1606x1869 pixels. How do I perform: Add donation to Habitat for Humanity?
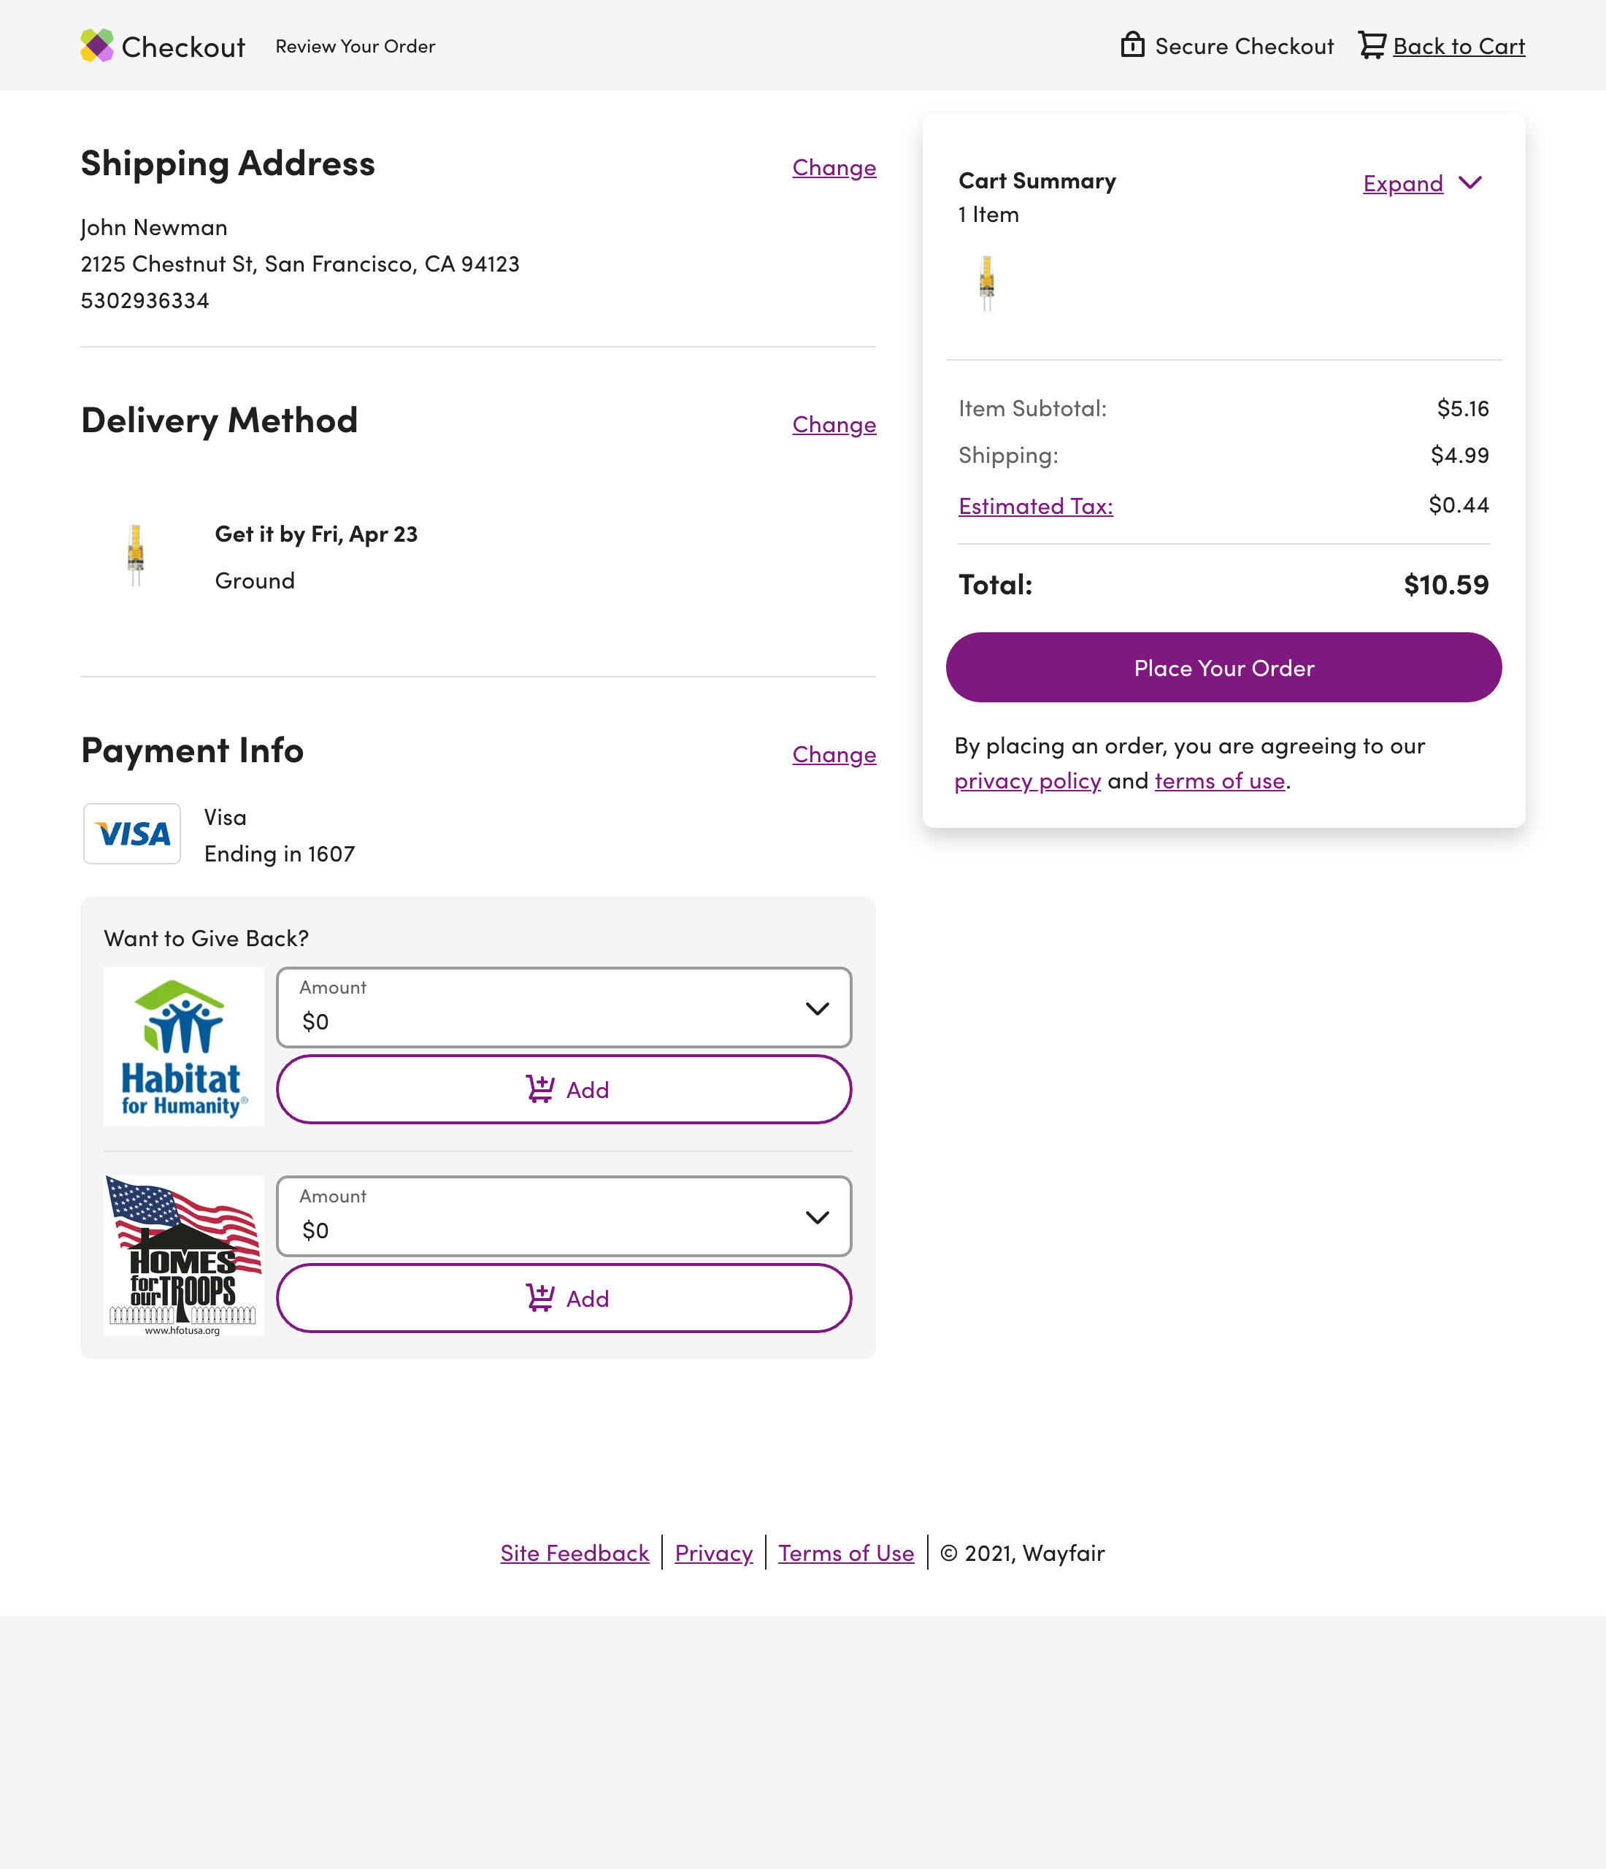[x=564, y=1089]
